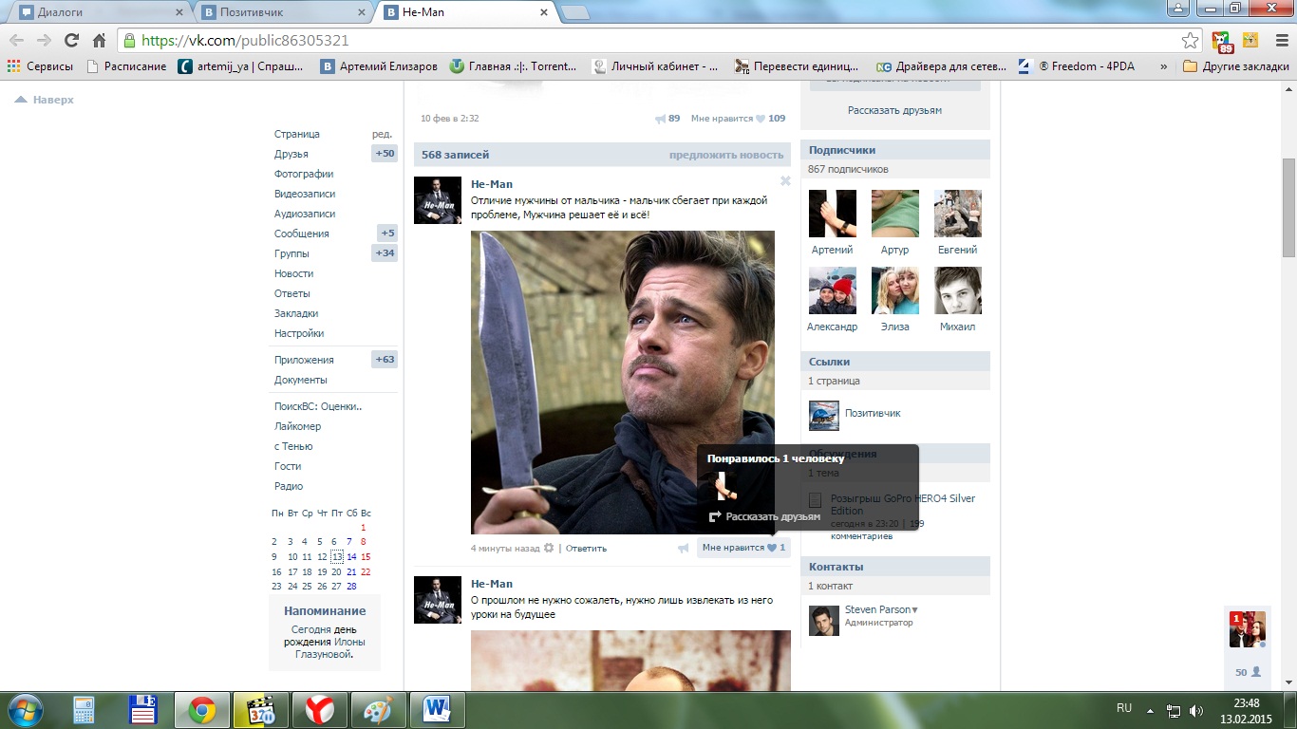Open the calculator from the taskbar
The height and width of the screenshot is (729, 1297).
[x=84, y=710]
